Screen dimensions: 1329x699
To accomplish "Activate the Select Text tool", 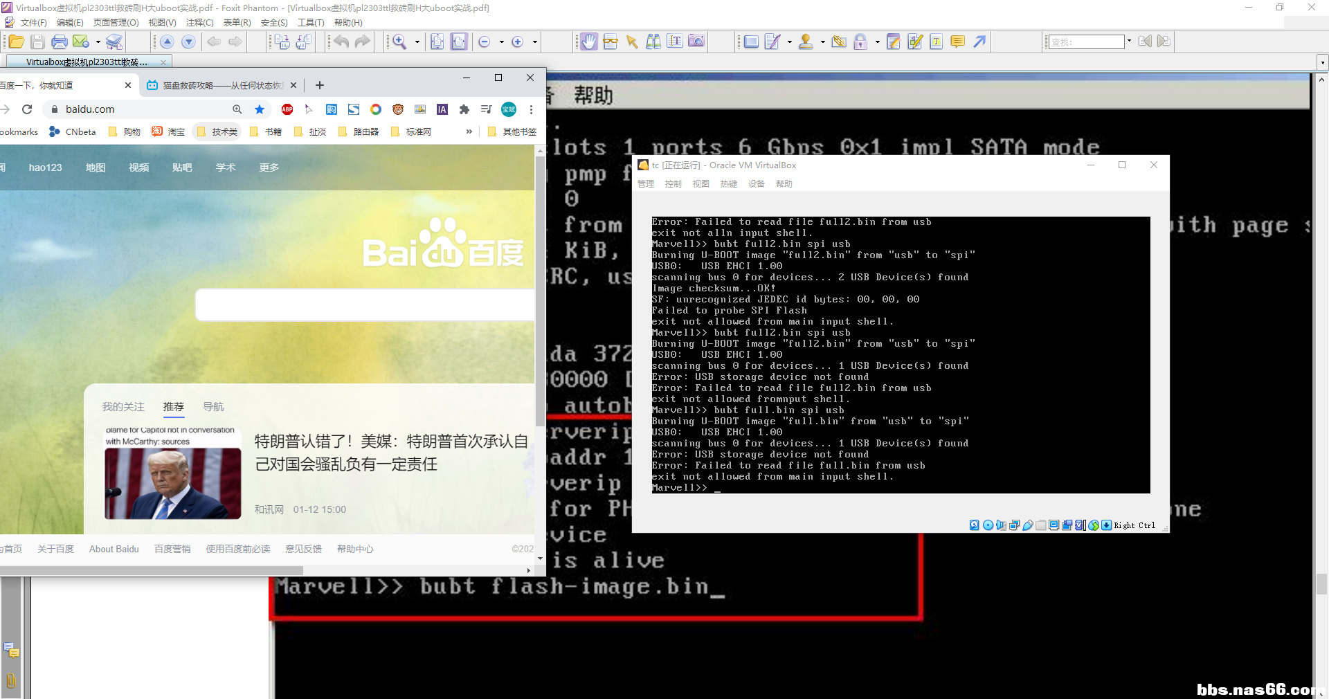I will [675, 42].
